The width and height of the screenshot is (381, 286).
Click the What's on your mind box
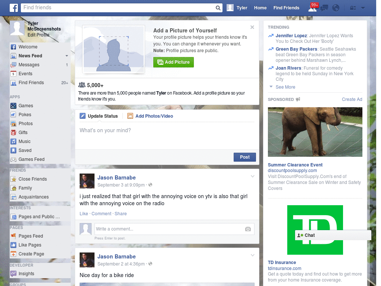coord(167,136)
